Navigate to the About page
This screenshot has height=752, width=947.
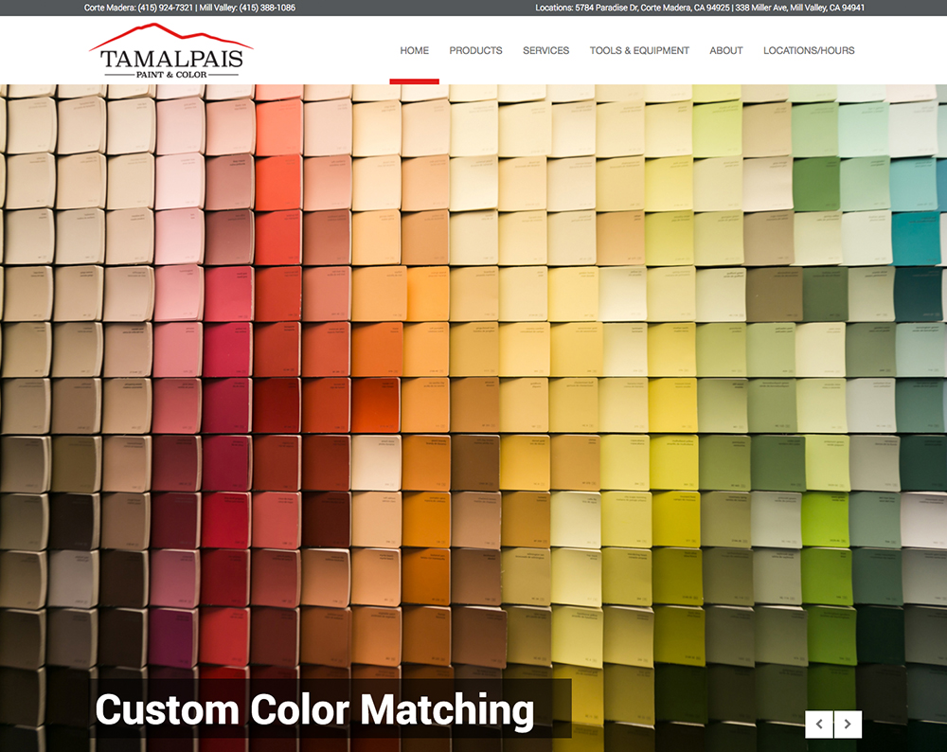coord(725,50)
